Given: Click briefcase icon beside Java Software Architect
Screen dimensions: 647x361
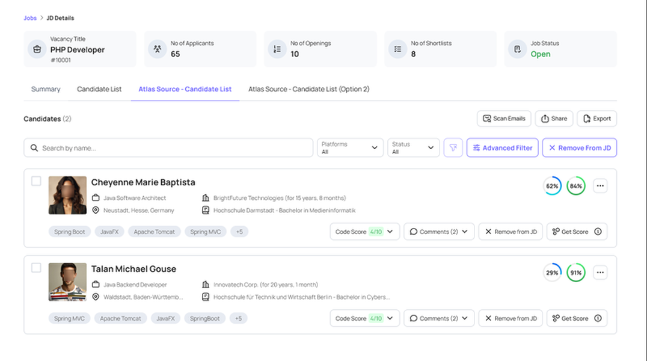Looking at the screenshot, I should [96, 198].
